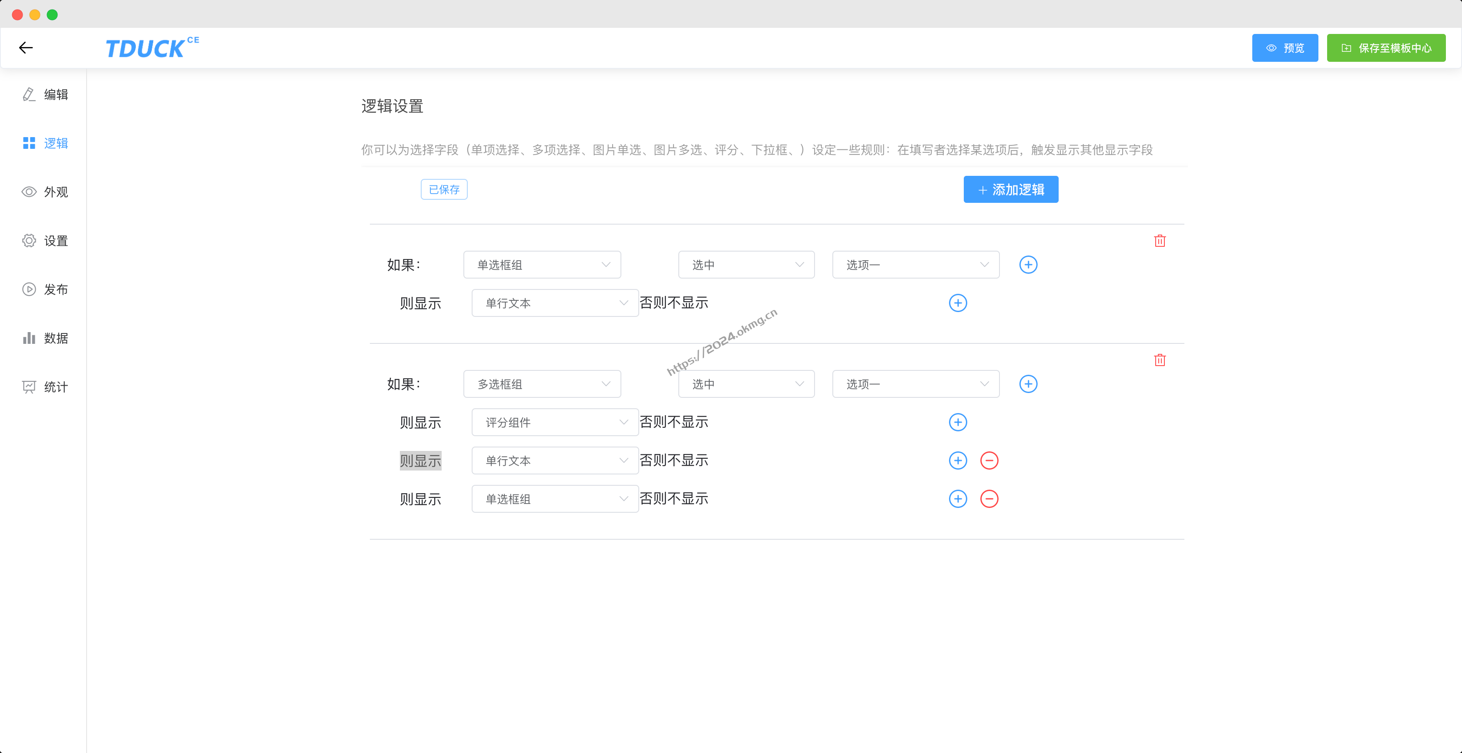Image resolution: width=1462 pixels, height=753 pixels.
Task: Change the 评分组件 display field dropdown
Action: pos(554,422)
